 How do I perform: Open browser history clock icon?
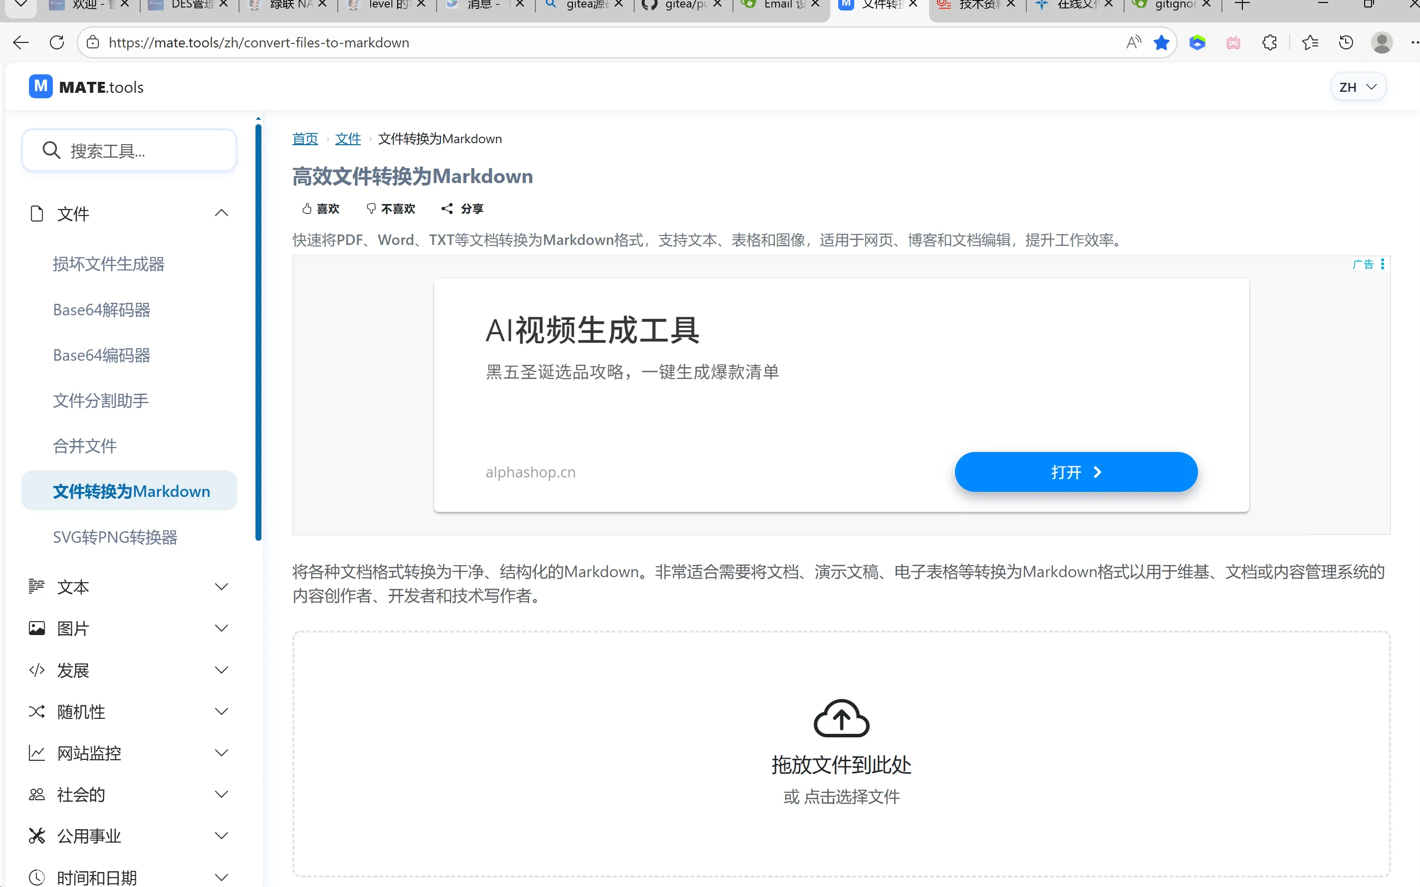pos(1346,43)
